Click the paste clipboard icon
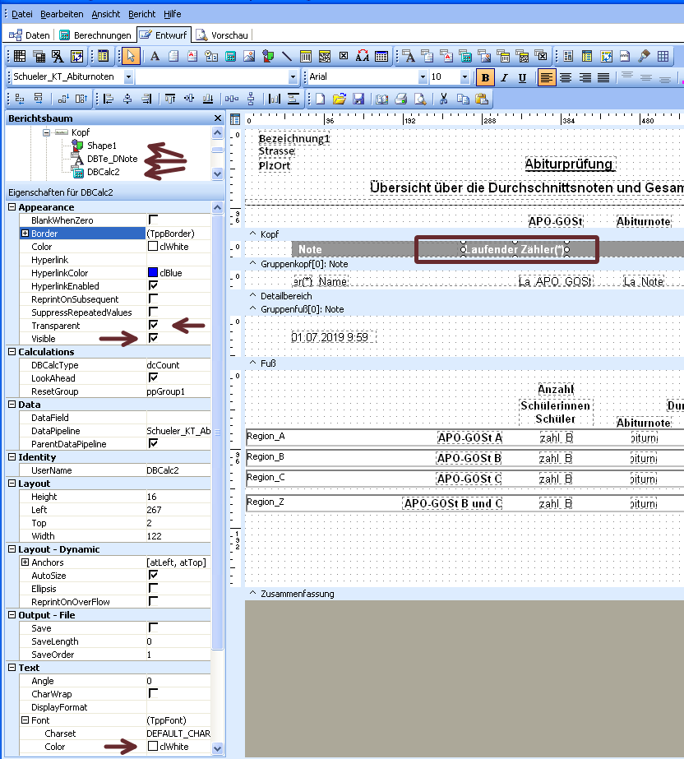This screenshot has width=684, height=759. tap(482, 99)
